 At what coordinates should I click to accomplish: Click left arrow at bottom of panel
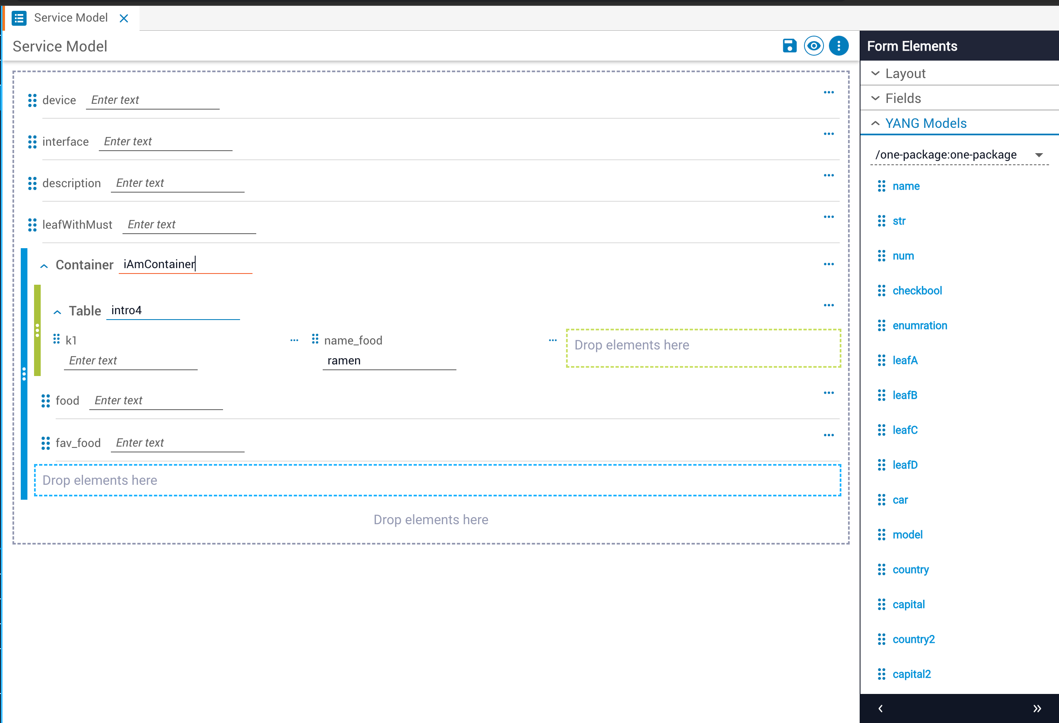880,708
